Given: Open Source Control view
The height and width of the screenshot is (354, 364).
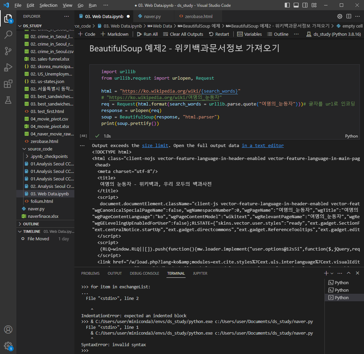Looking at the screenshot, I should (8, 51).
